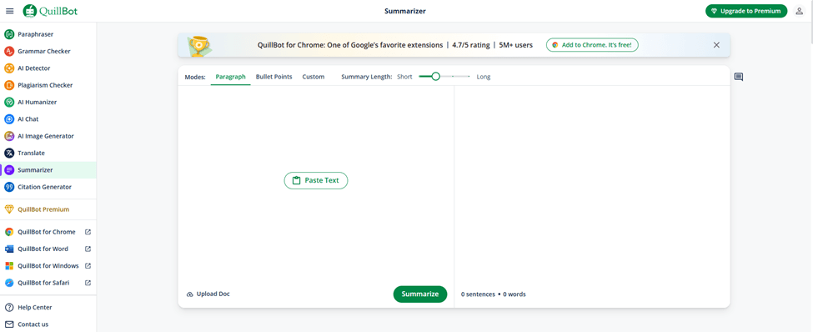The width and height of the screenshot is (813, 332).
Task: Click the Summarizer page title
Action: 405,11
